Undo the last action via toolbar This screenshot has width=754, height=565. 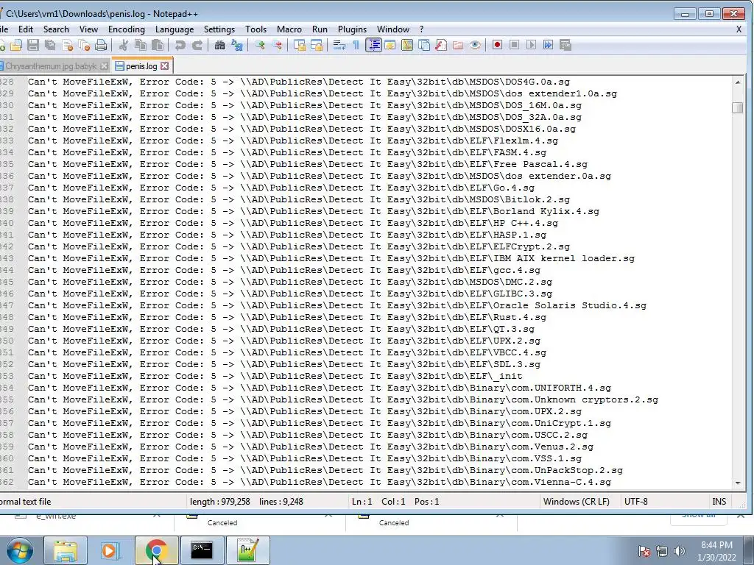coord(180,45)
